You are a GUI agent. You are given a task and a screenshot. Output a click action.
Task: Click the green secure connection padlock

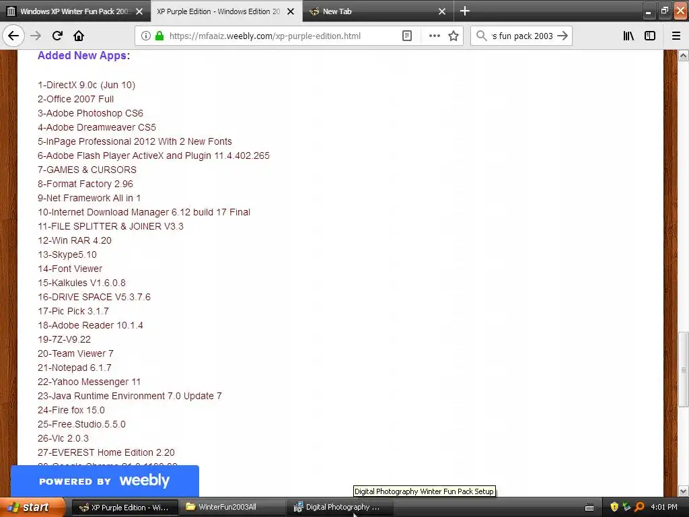coord(159,36)
